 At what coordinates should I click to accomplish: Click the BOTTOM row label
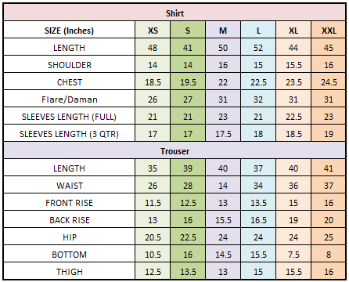[70, 255]
